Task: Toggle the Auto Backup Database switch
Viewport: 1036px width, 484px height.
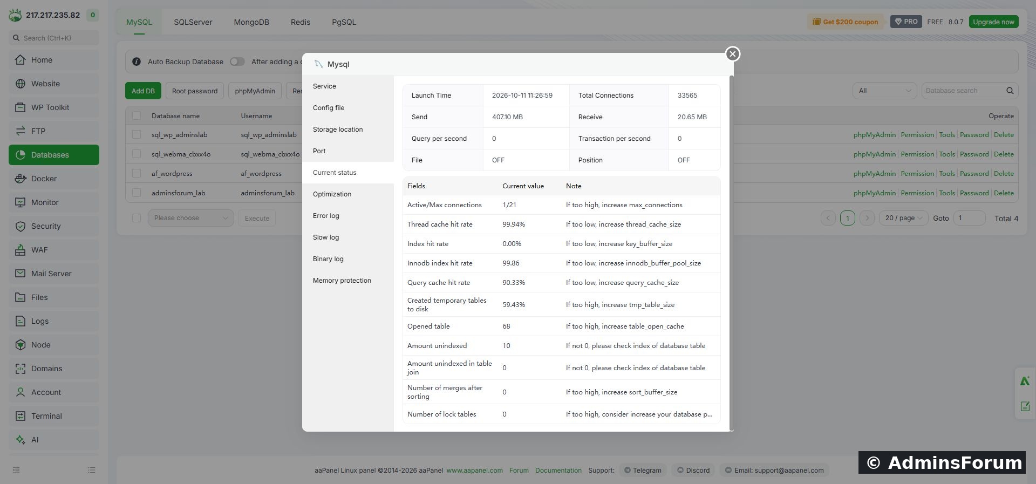Action: pos(237,62)
